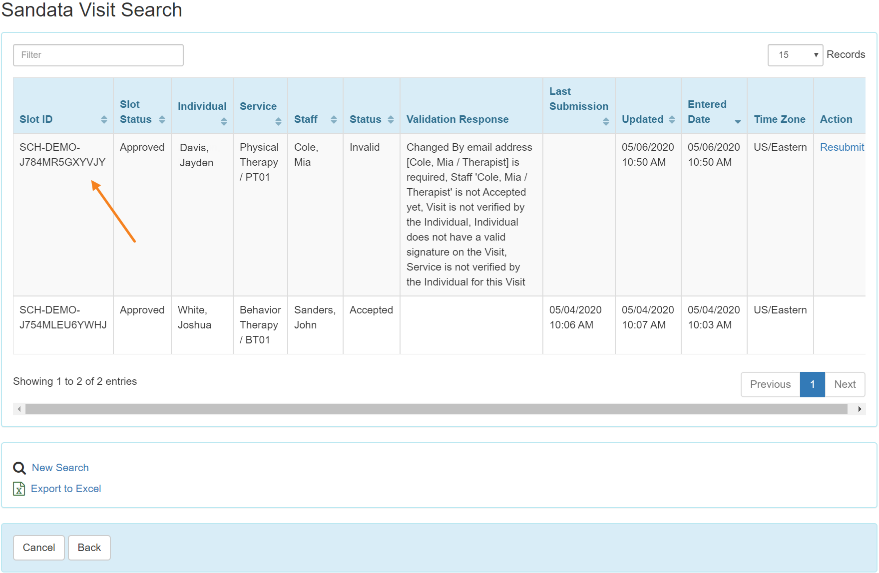The height and width of the screenshot is (573, 879).
Task: Go to the Previous page
Action: [x=770, y=384]
